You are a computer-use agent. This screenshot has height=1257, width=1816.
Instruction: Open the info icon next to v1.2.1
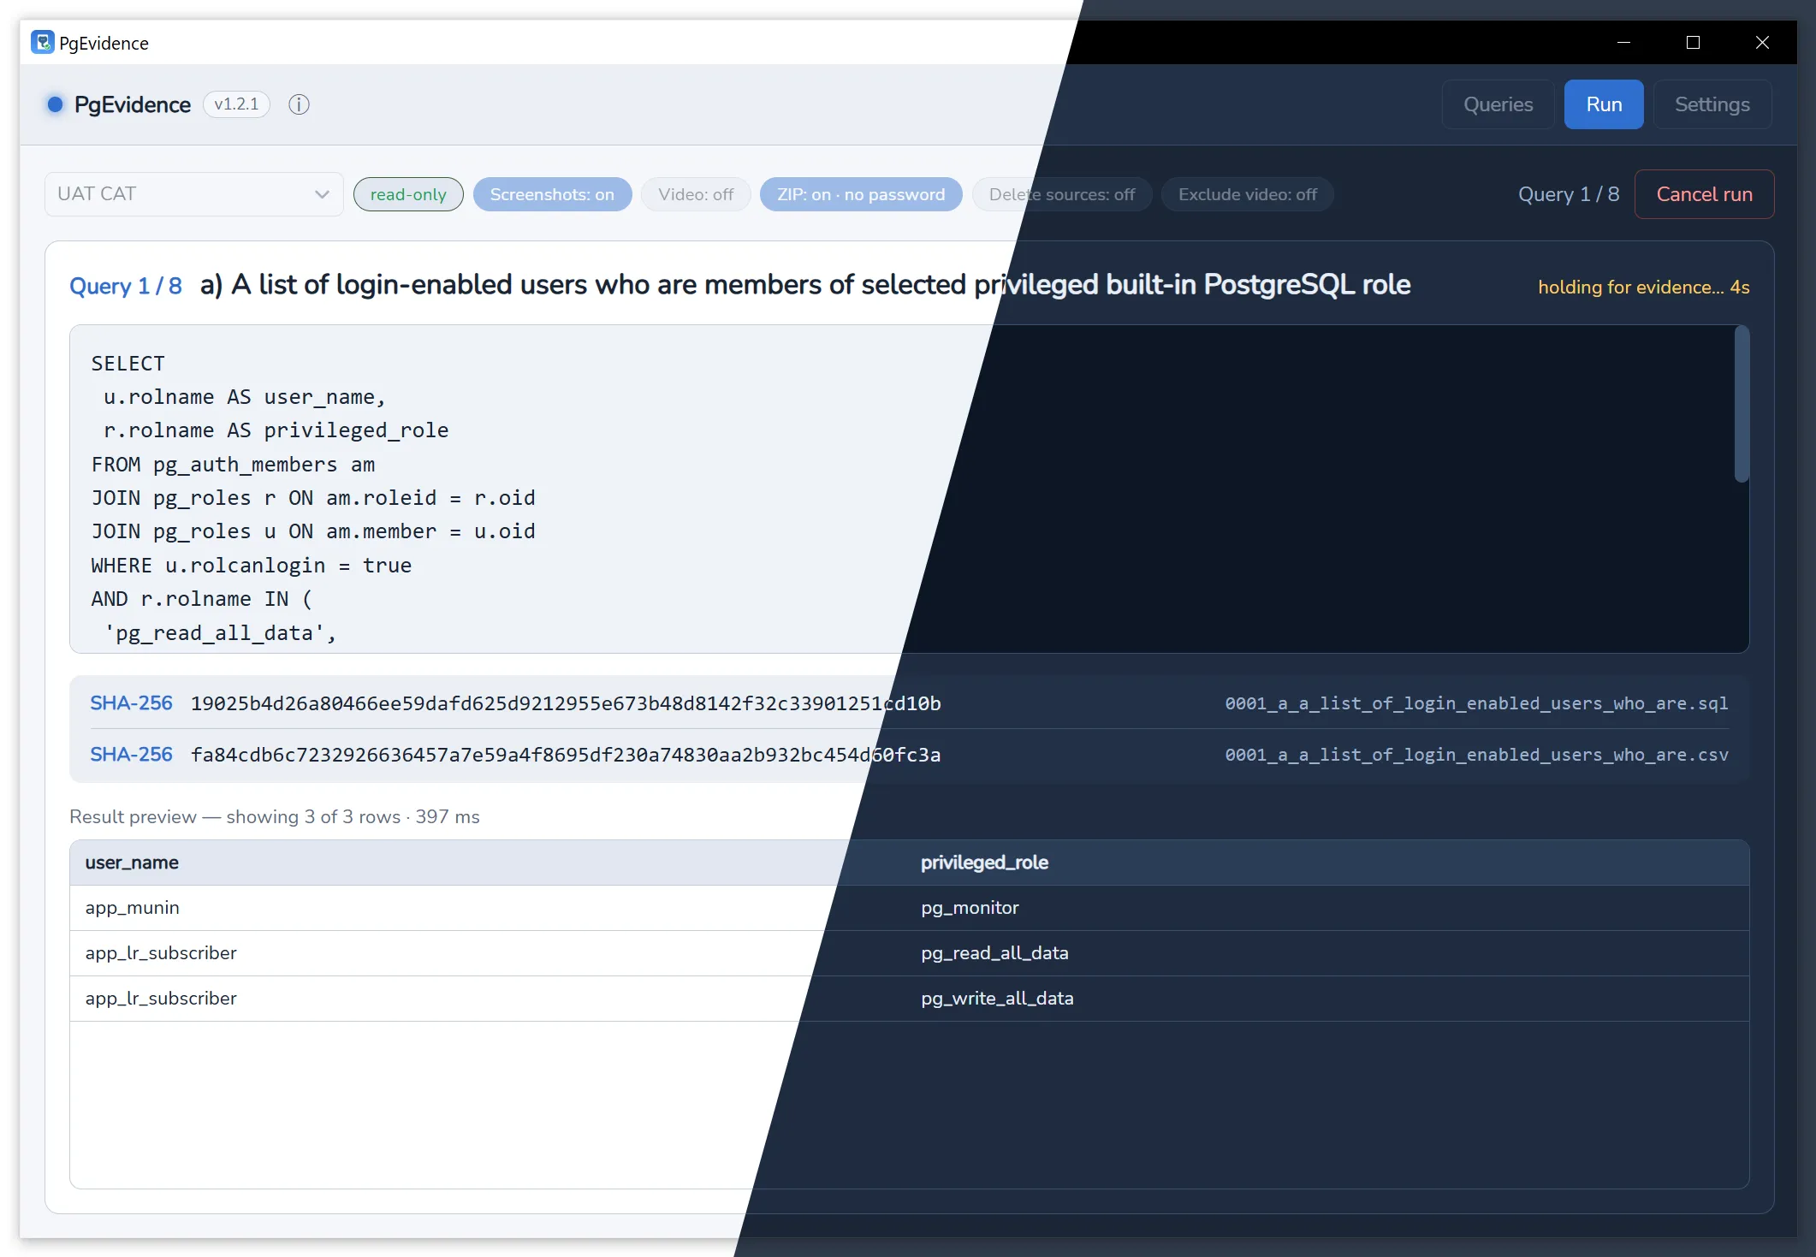pyautogui.click(x=299, y=104)
